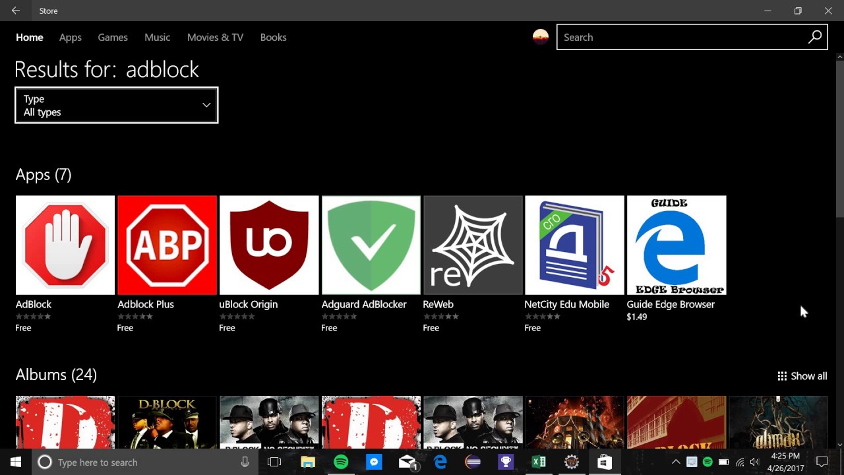The image size is (844, 475).
Task: Open the Mail app in taskbar
Action: click(x=407, y=462)
